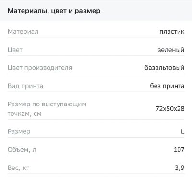Click the word 'производителя' in color label
Viewport: 192px width, 182px height.
point(48,68)
